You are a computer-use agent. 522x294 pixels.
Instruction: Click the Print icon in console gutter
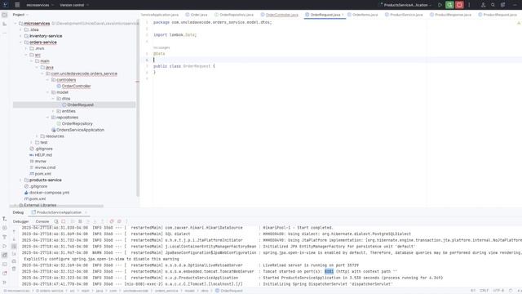coord(14,261)
